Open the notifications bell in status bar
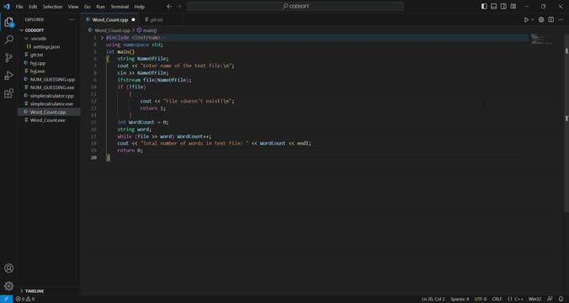 pos(561,299)
